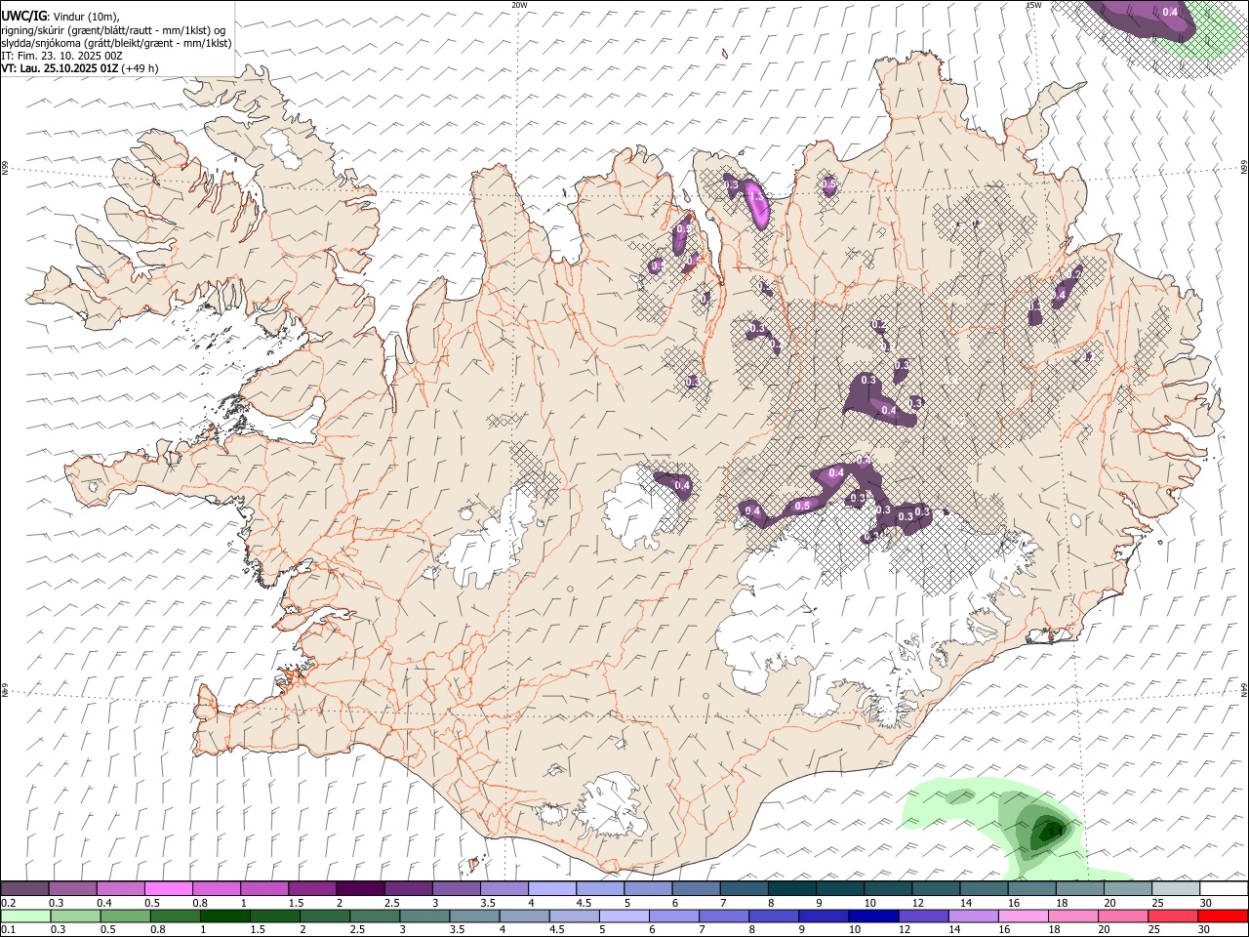
Task: Click the rain scale swatch between 1.5 and 2
Action: coord(275,916)
